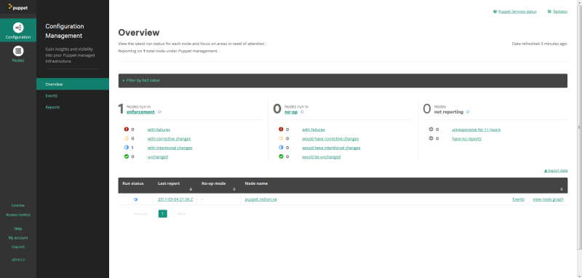The width and height of the screenshot is (582, 278).
Task: Filter no-op nodes with failures
Action: pos(314,130)
